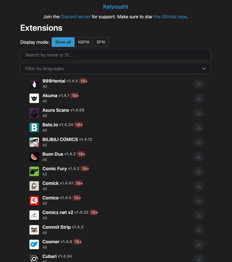
Task: Click the Buon Dua watermelon icon
Action: (x=34, y=157)
